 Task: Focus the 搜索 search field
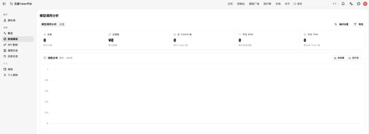click(315, 4)
